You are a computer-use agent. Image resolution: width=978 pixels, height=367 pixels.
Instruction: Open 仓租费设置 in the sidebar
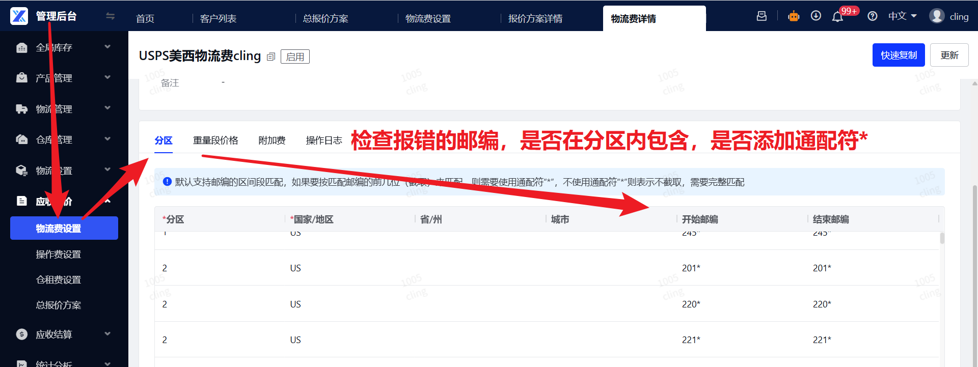pyautogui.click(x=59, y=279)
